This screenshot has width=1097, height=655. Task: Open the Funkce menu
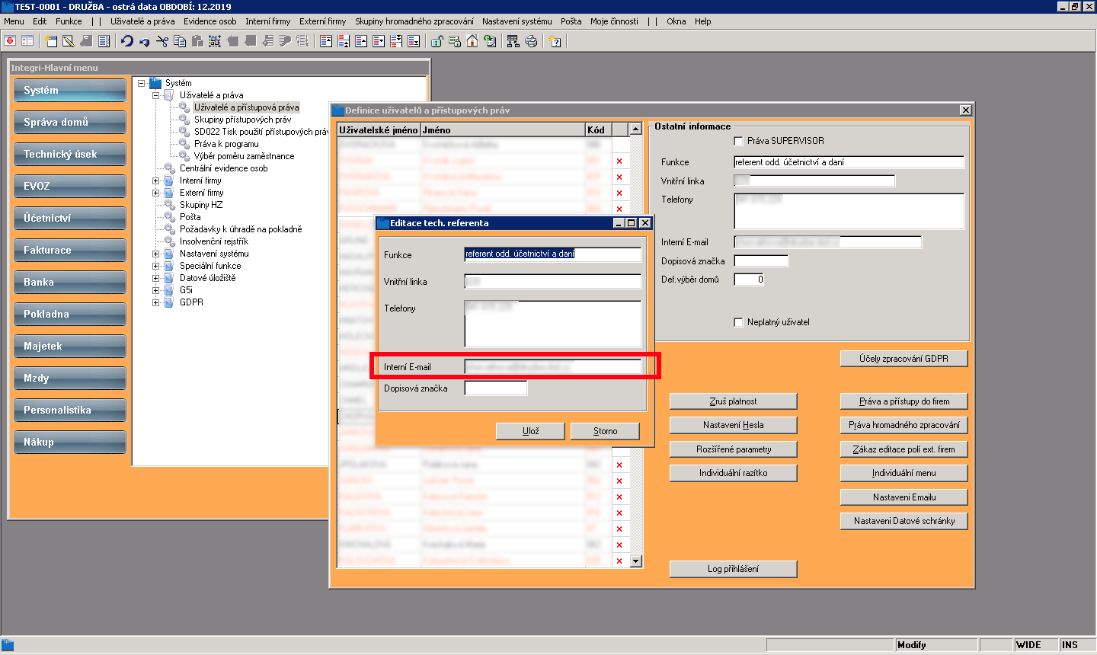click(x=69, y=21)
